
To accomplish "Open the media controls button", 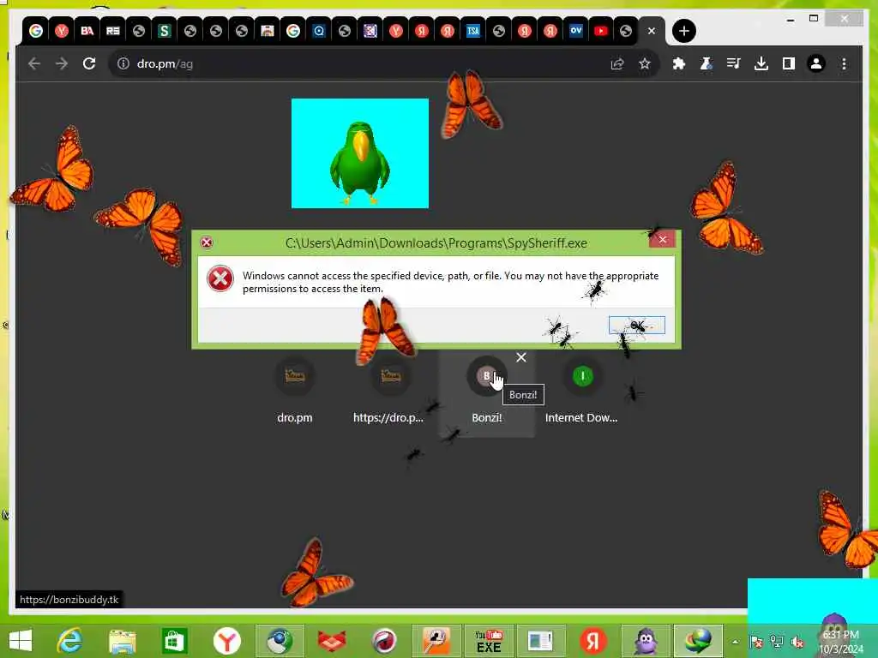I will [x=734, y=63].
